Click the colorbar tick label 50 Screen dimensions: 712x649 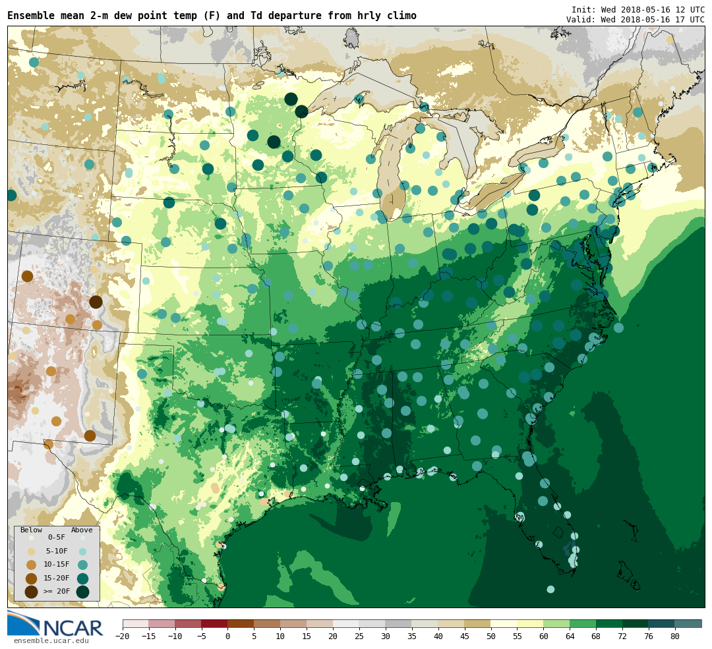pyautogui.click(x=491, y=636)
